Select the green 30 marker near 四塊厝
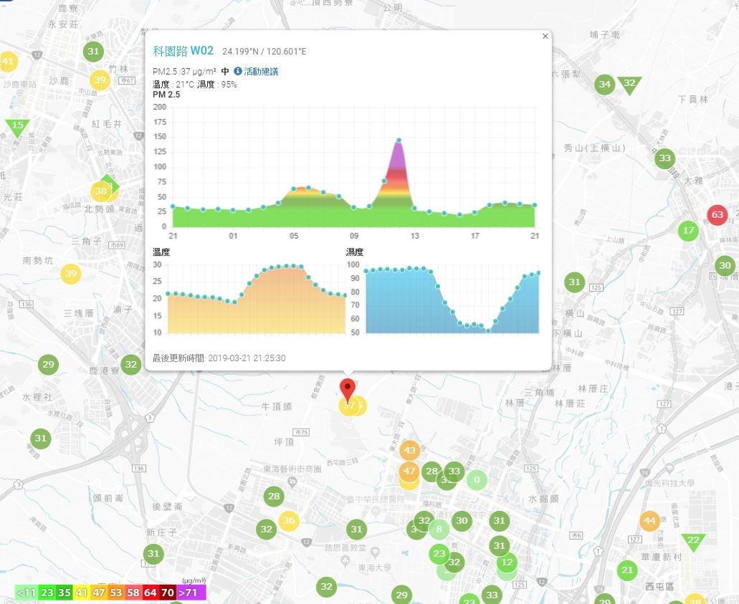 pos(725,266)
